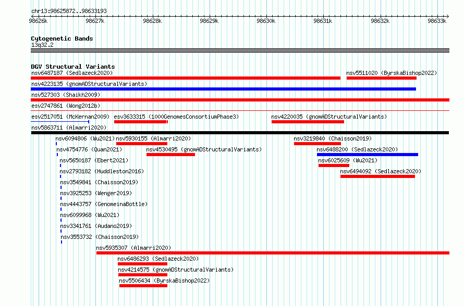Image resolution: width=464 pixels, height=306 pixels.
Task: Click the nsv4530495 (gnomADStructuralVariants) label
Action: [204, 149]
